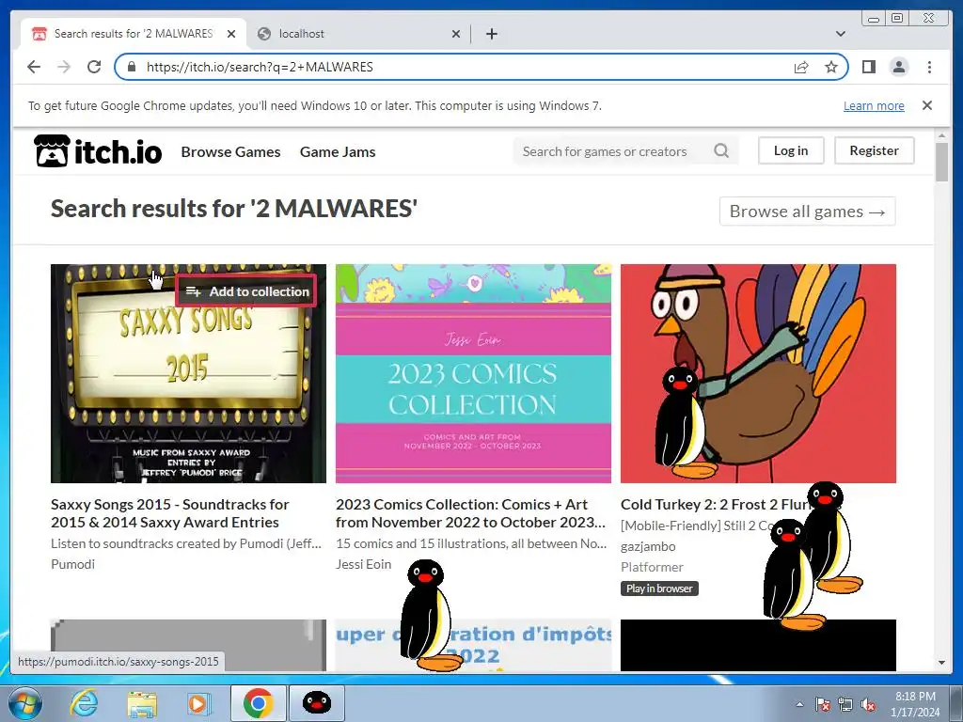Open the Chrome side panel
The image size is (963, 722).
click(868, 67)
